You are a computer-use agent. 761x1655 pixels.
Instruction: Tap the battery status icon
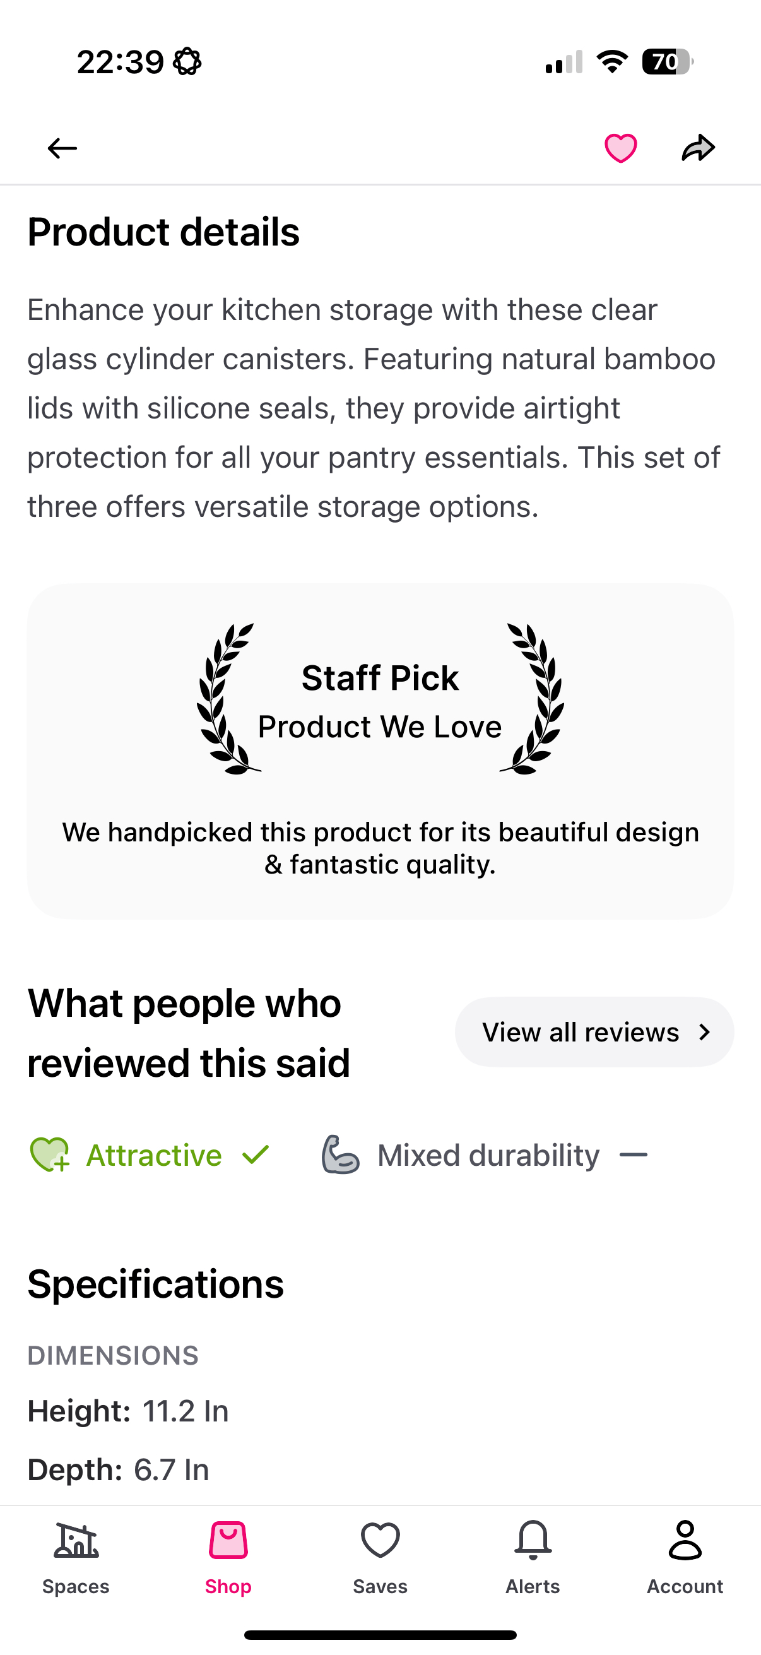pyautogui.click(x=666, y=62)
